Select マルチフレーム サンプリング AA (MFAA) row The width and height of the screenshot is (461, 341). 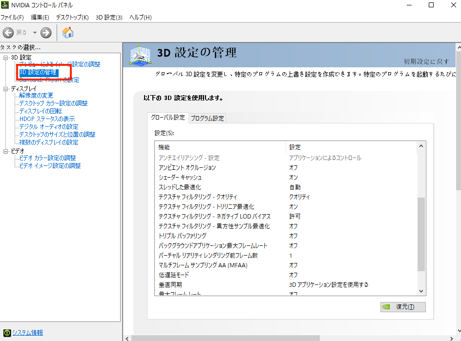[286, 265]
